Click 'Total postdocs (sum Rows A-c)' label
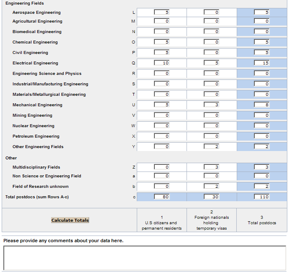Screen dimensions: 289x274 (37, 197)
